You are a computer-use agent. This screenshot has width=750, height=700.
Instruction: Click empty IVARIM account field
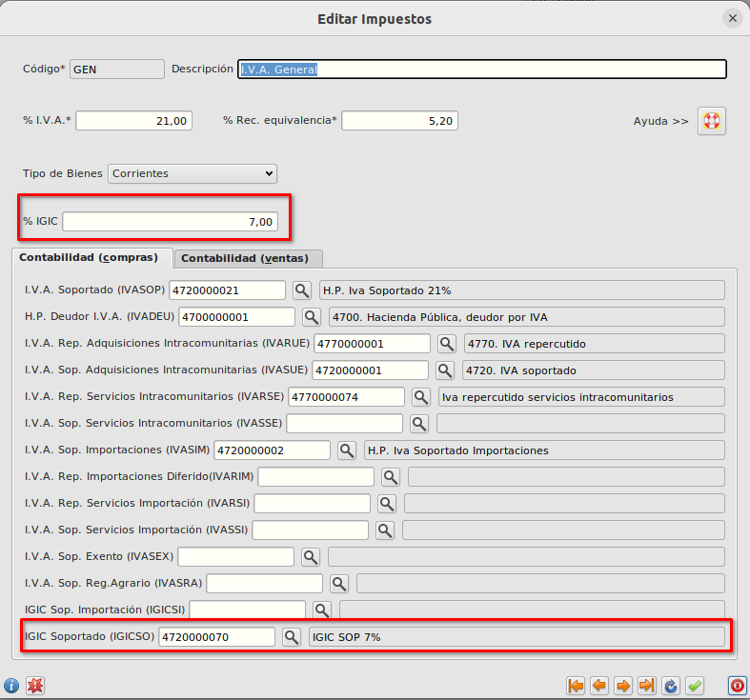coord(315,477)
